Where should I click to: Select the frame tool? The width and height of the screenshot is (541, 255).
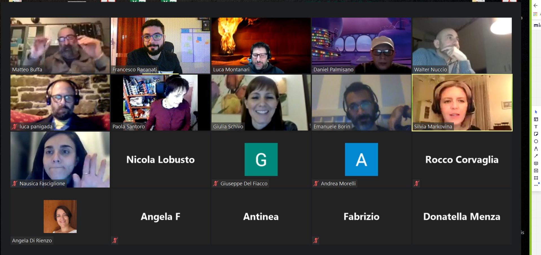click(536, 178)
